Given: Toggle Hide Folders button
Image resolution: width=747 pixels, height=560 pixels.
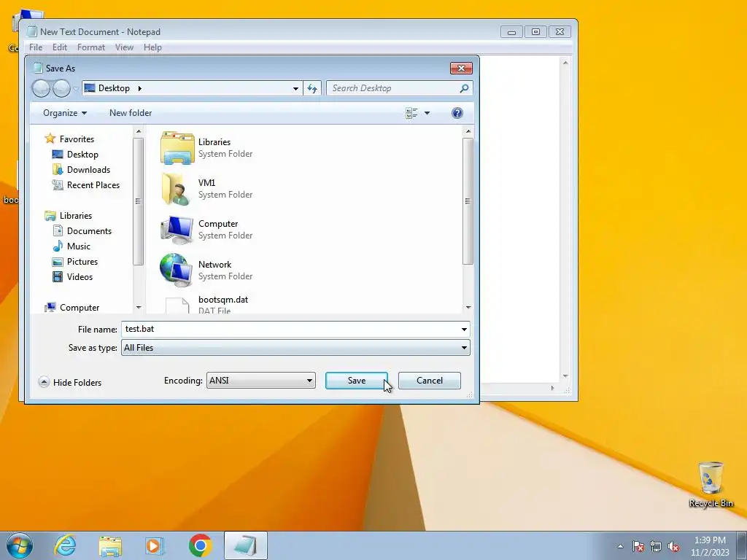Looking at the screenshot, I should [x=70, y=382].
